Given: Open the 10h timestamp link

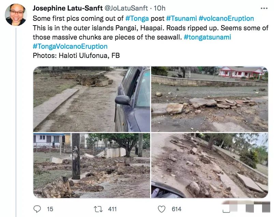Looking at the screenshot, I should tap(160, 8).
